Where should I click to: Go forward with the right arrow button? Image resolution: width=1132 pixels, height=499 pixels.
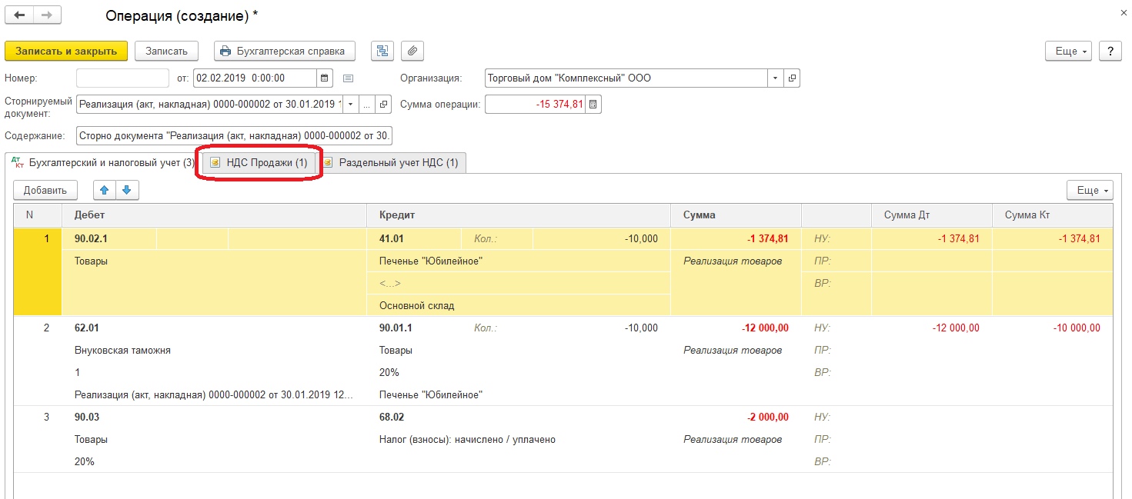[x=48, y=15]
